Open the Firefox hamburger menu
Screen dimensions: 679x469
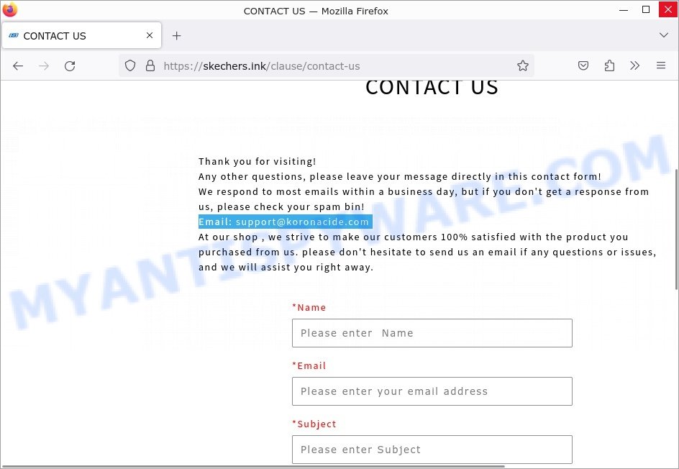point(661,66)
